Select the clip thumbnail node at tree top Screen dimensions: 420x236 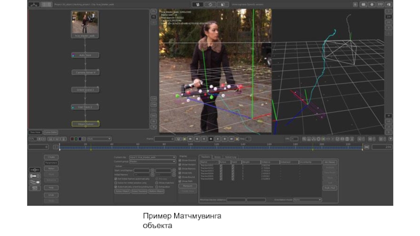pyautogui.click(x=85, y=25)
